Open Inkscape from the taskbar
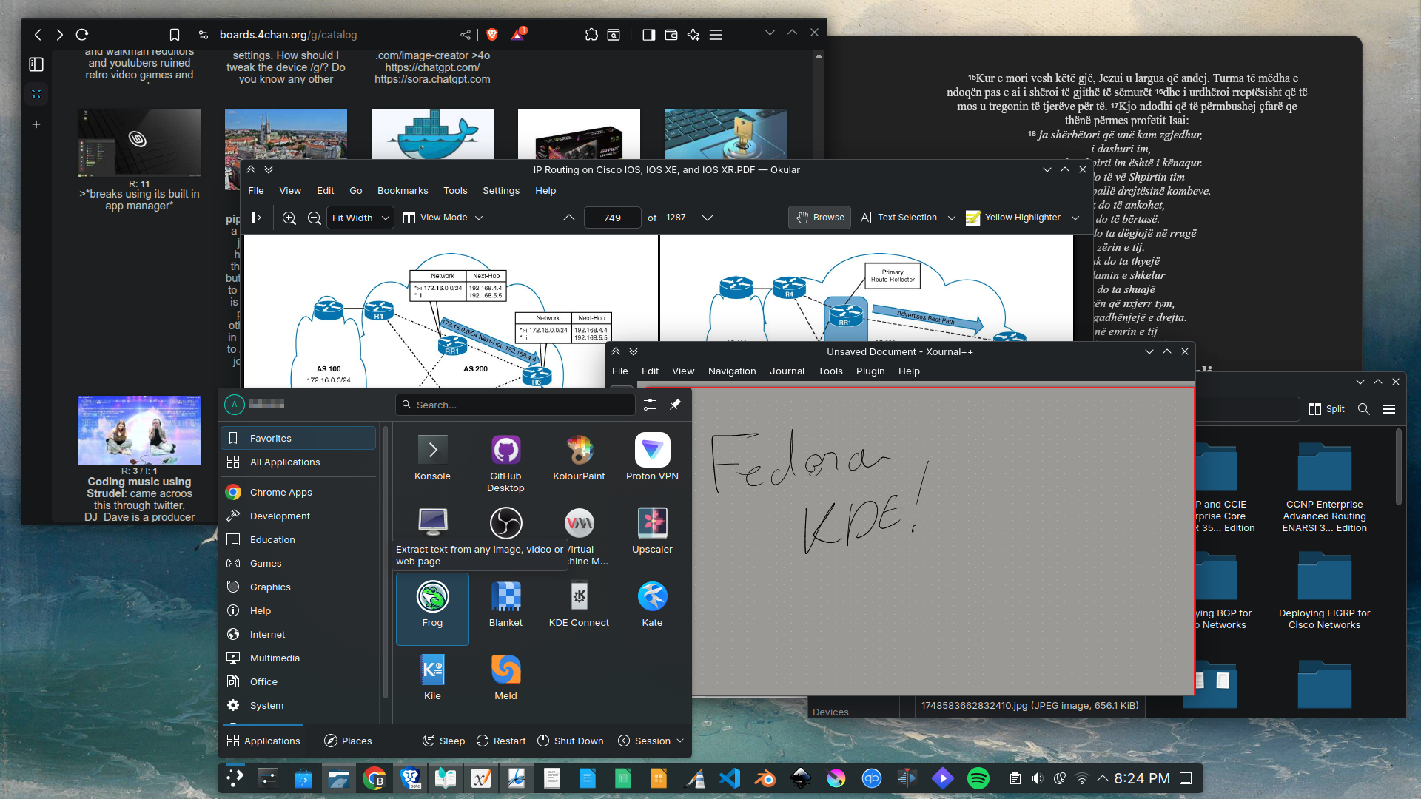1421x799 pixels. pyautogui.click(x=801, y=778)
